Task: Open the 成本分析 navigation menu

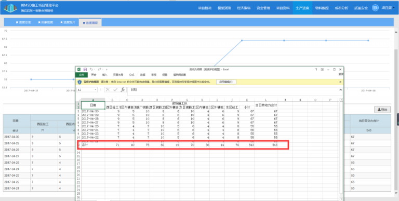Action: 341,8
